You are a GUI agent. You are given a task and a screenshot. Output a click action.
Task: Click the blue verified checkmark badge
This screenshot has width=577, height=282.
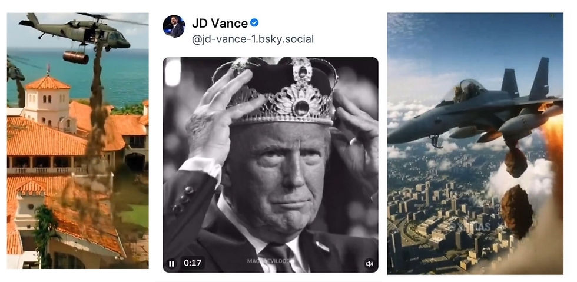[x=254, y=23]
